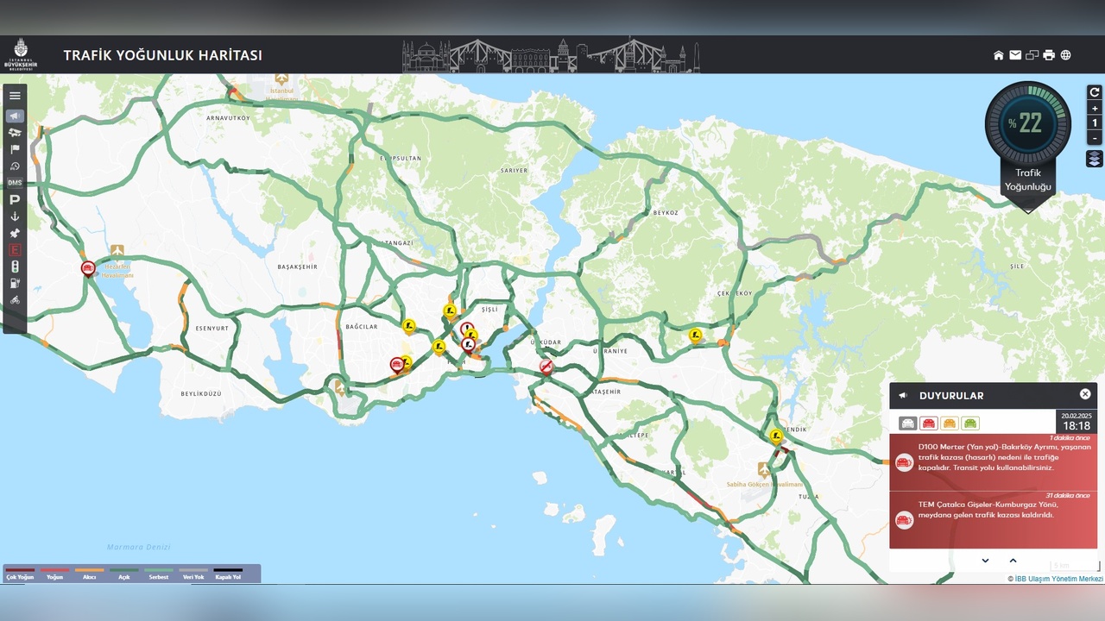Select the pushpin icon in sidebar
1105x621 pixels.
point(15,233)
